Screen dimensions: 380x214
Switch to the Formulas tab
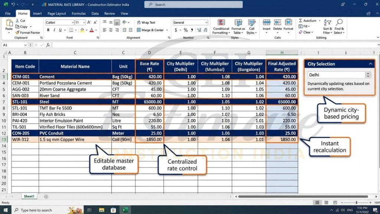pos(79,14)
